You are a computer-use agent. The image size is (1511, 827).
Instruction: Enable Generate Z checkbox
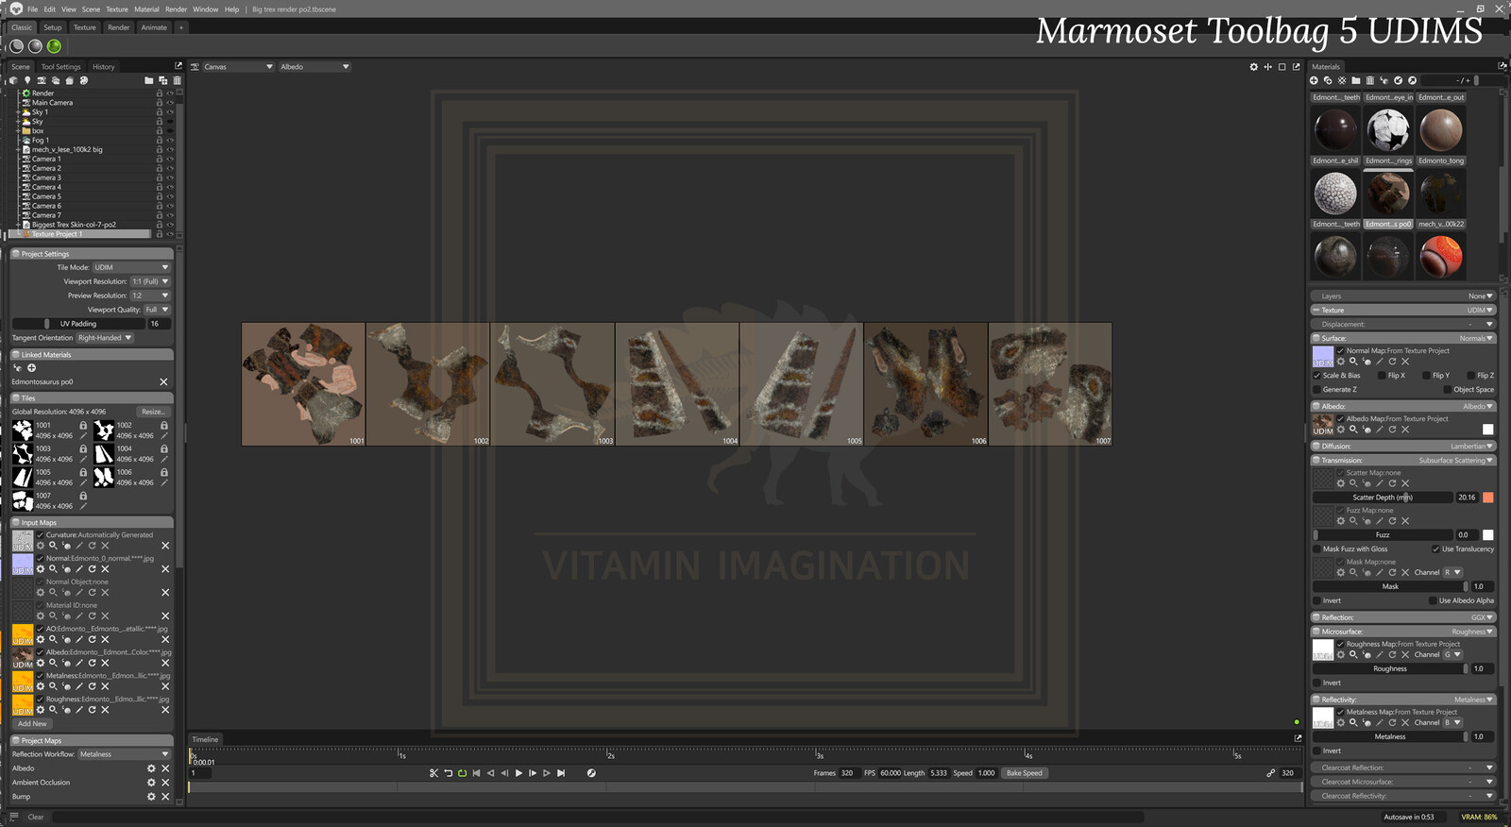tap(1316, 390)
